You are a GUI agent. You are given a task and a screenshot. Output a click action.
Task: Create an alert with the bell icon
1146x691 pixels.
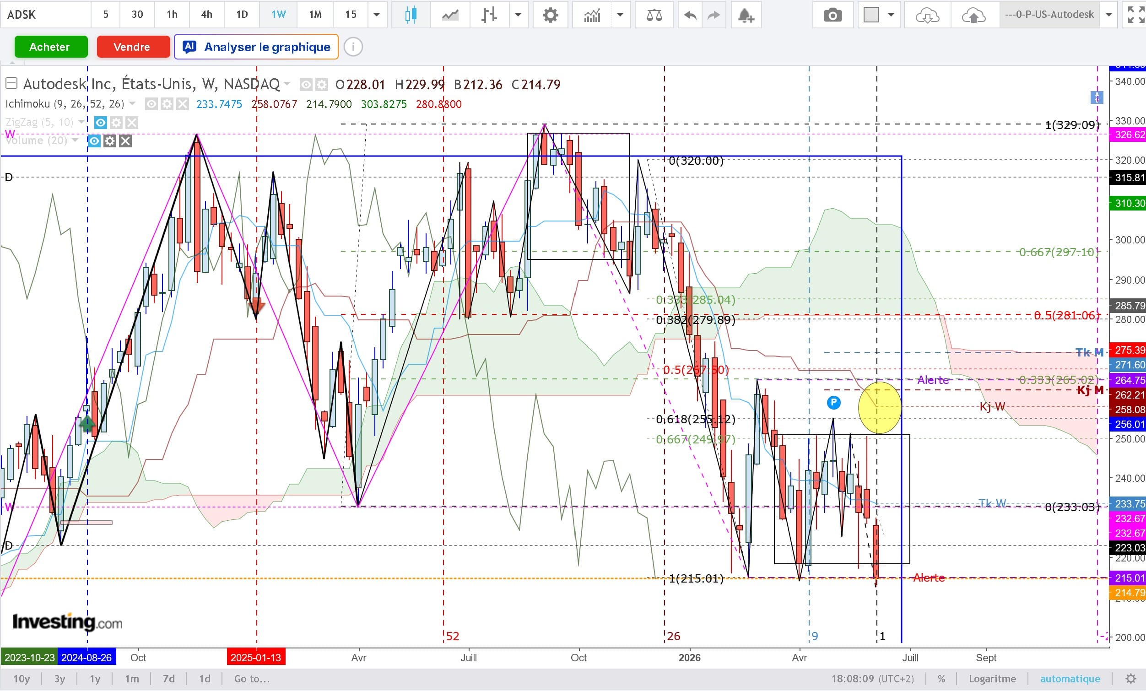pos(746,15)
